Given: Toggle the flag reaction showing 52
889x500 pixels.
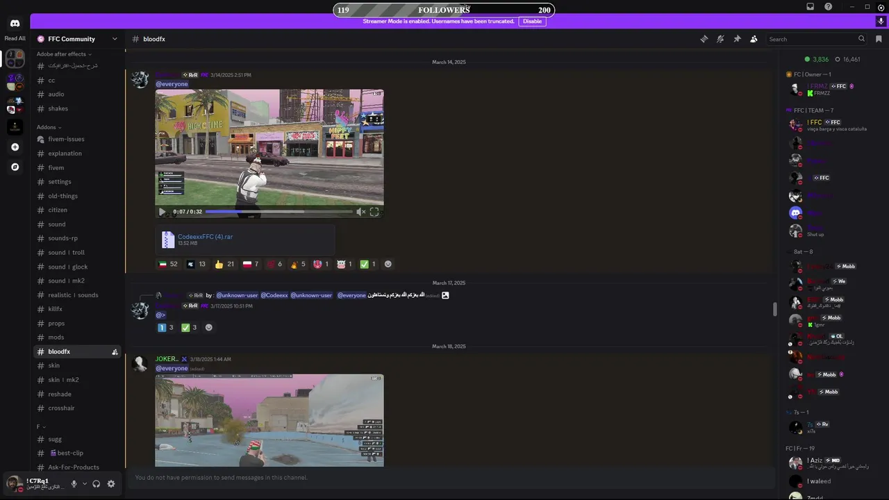Looking at the screenshot, I should click(x=168, y=264).
